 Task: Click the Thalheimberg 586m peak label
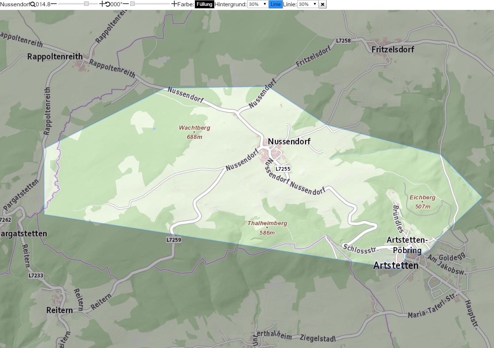(267, 228)
